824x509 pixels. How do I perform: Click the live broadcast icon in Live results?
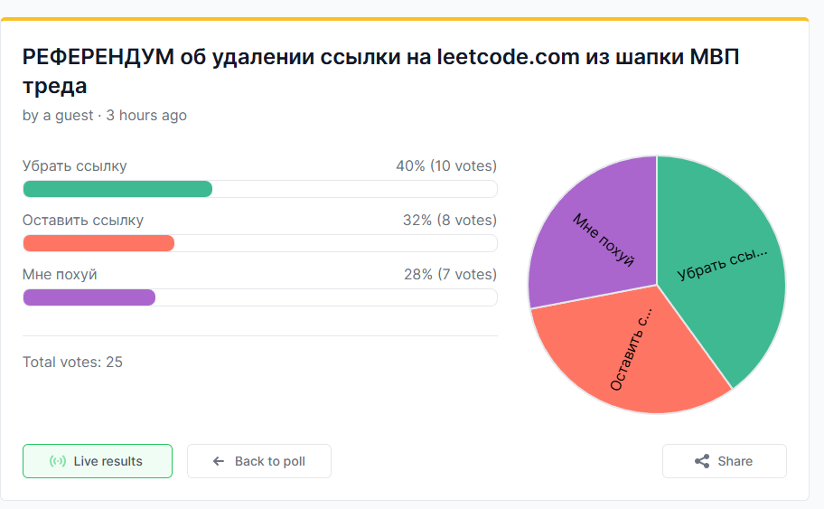click(x=58, y=461)
